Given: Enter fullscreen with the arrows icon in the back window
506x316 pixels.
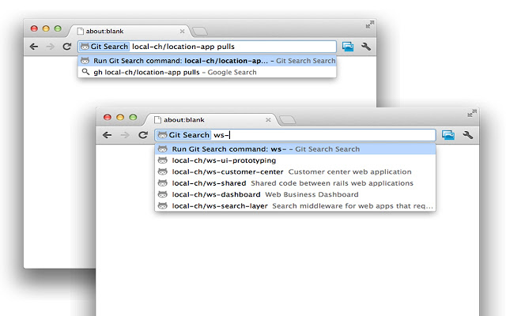Looking at the screenshot, I should click(370, 24).
